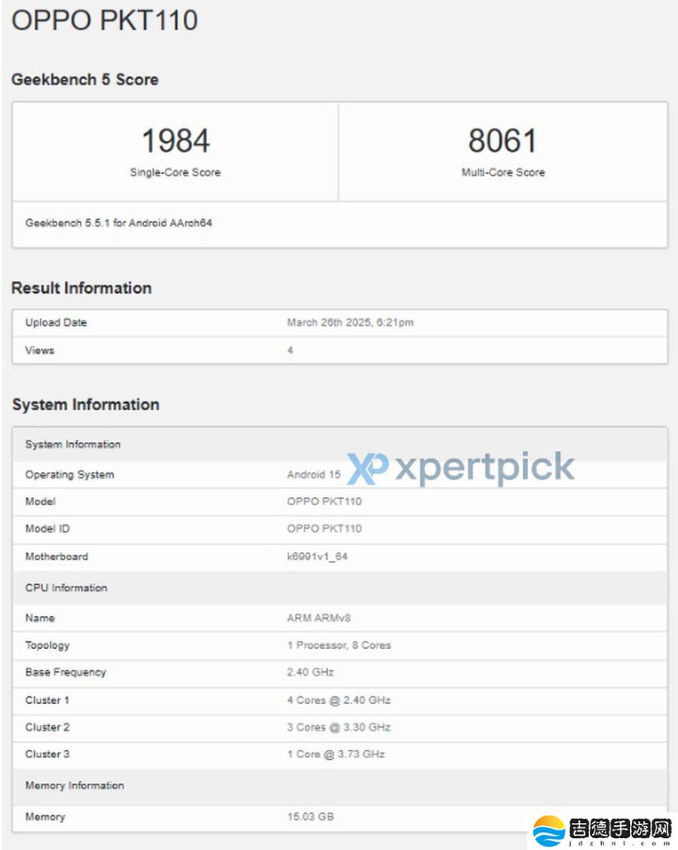Click the Topology row label
Image resolution: width=678 pixels, height=850 pixels.
coord(47,645)
